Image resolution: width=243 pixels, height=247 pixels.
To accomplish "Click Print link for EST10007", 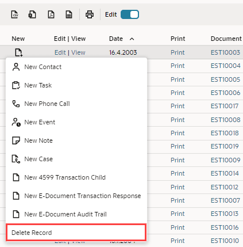I will click(x=178, y=200).
